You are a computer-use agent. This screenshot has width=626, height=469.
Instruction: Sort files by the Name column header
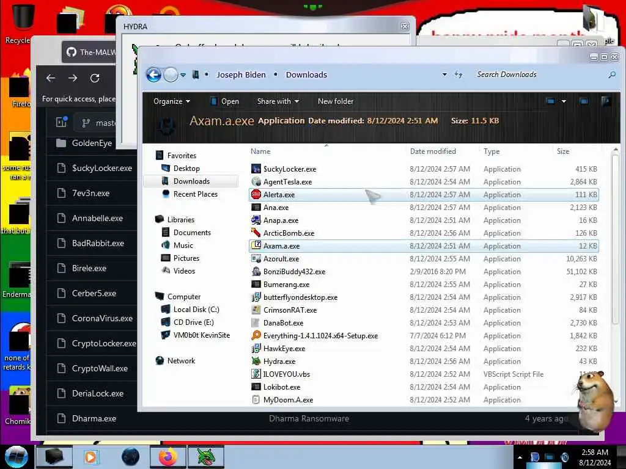pyautogui.click(x=260, y=151)
